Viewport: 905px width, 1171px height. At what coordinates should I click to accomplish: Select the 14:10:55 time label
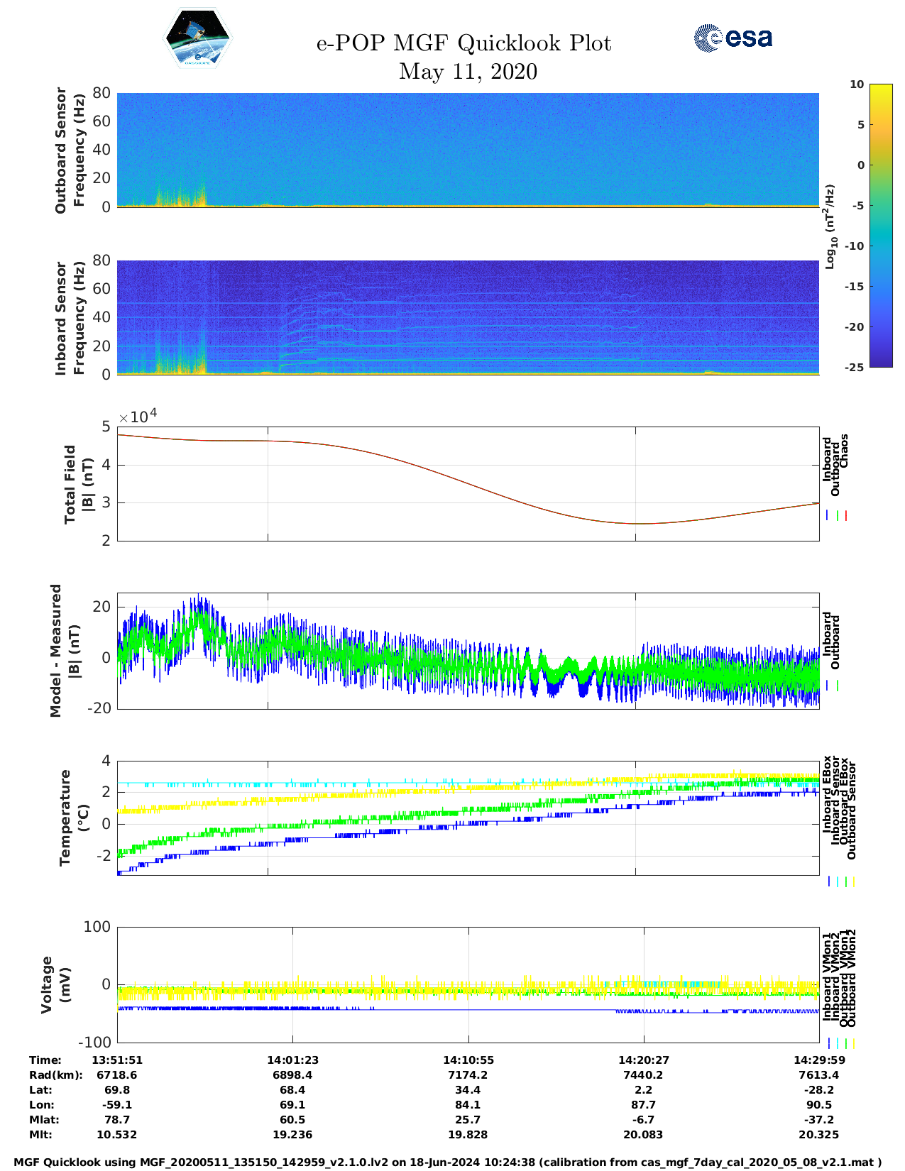point(468,1060)
